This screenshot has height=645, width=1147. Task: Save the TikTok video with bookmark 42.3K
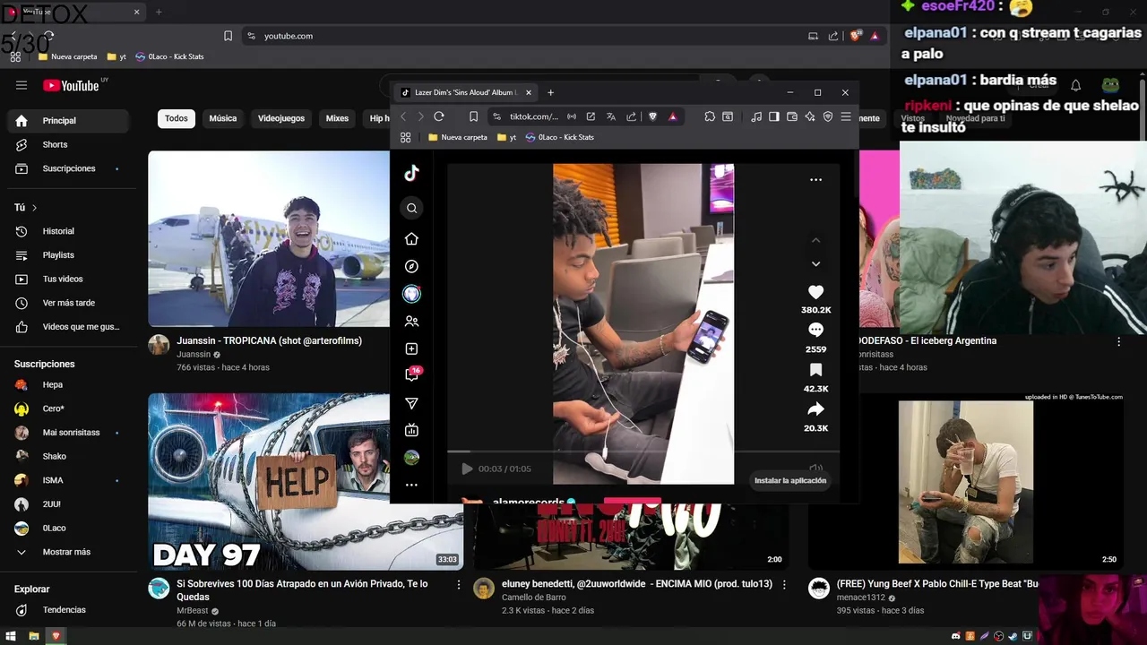click(815, 369)
